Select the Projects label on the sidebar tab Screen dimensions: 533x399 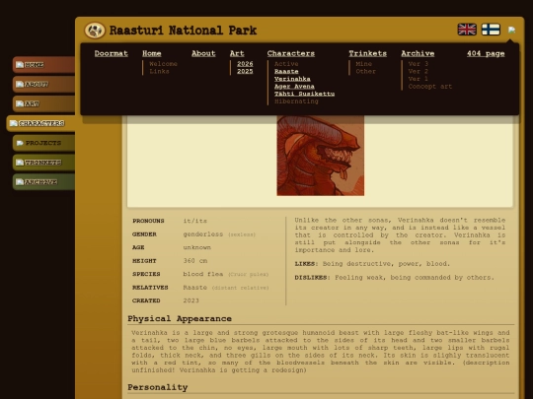tap(43, 143)
